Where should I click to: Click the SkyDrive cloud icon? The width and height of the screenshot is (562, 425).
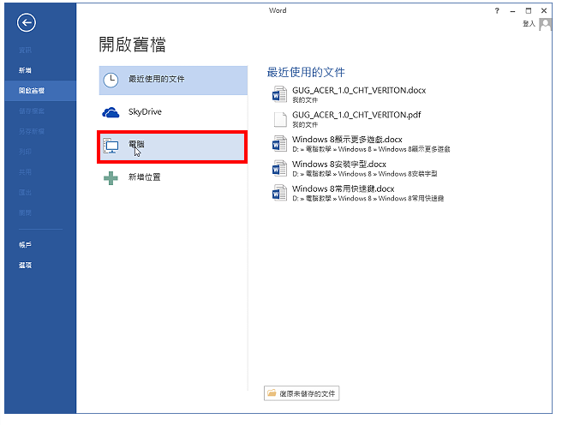click(x=111, y=112)
